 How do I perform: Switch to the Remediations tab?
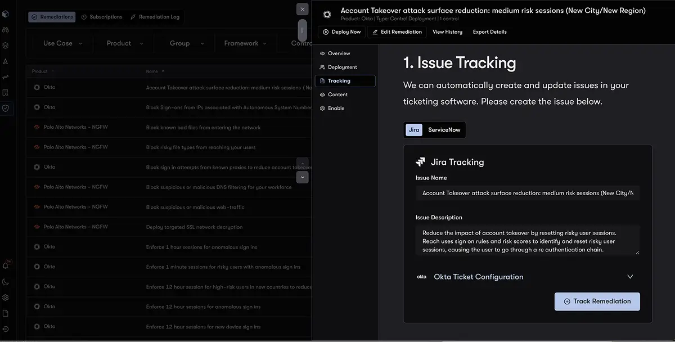pyautogui.click(x=52, y=17)
